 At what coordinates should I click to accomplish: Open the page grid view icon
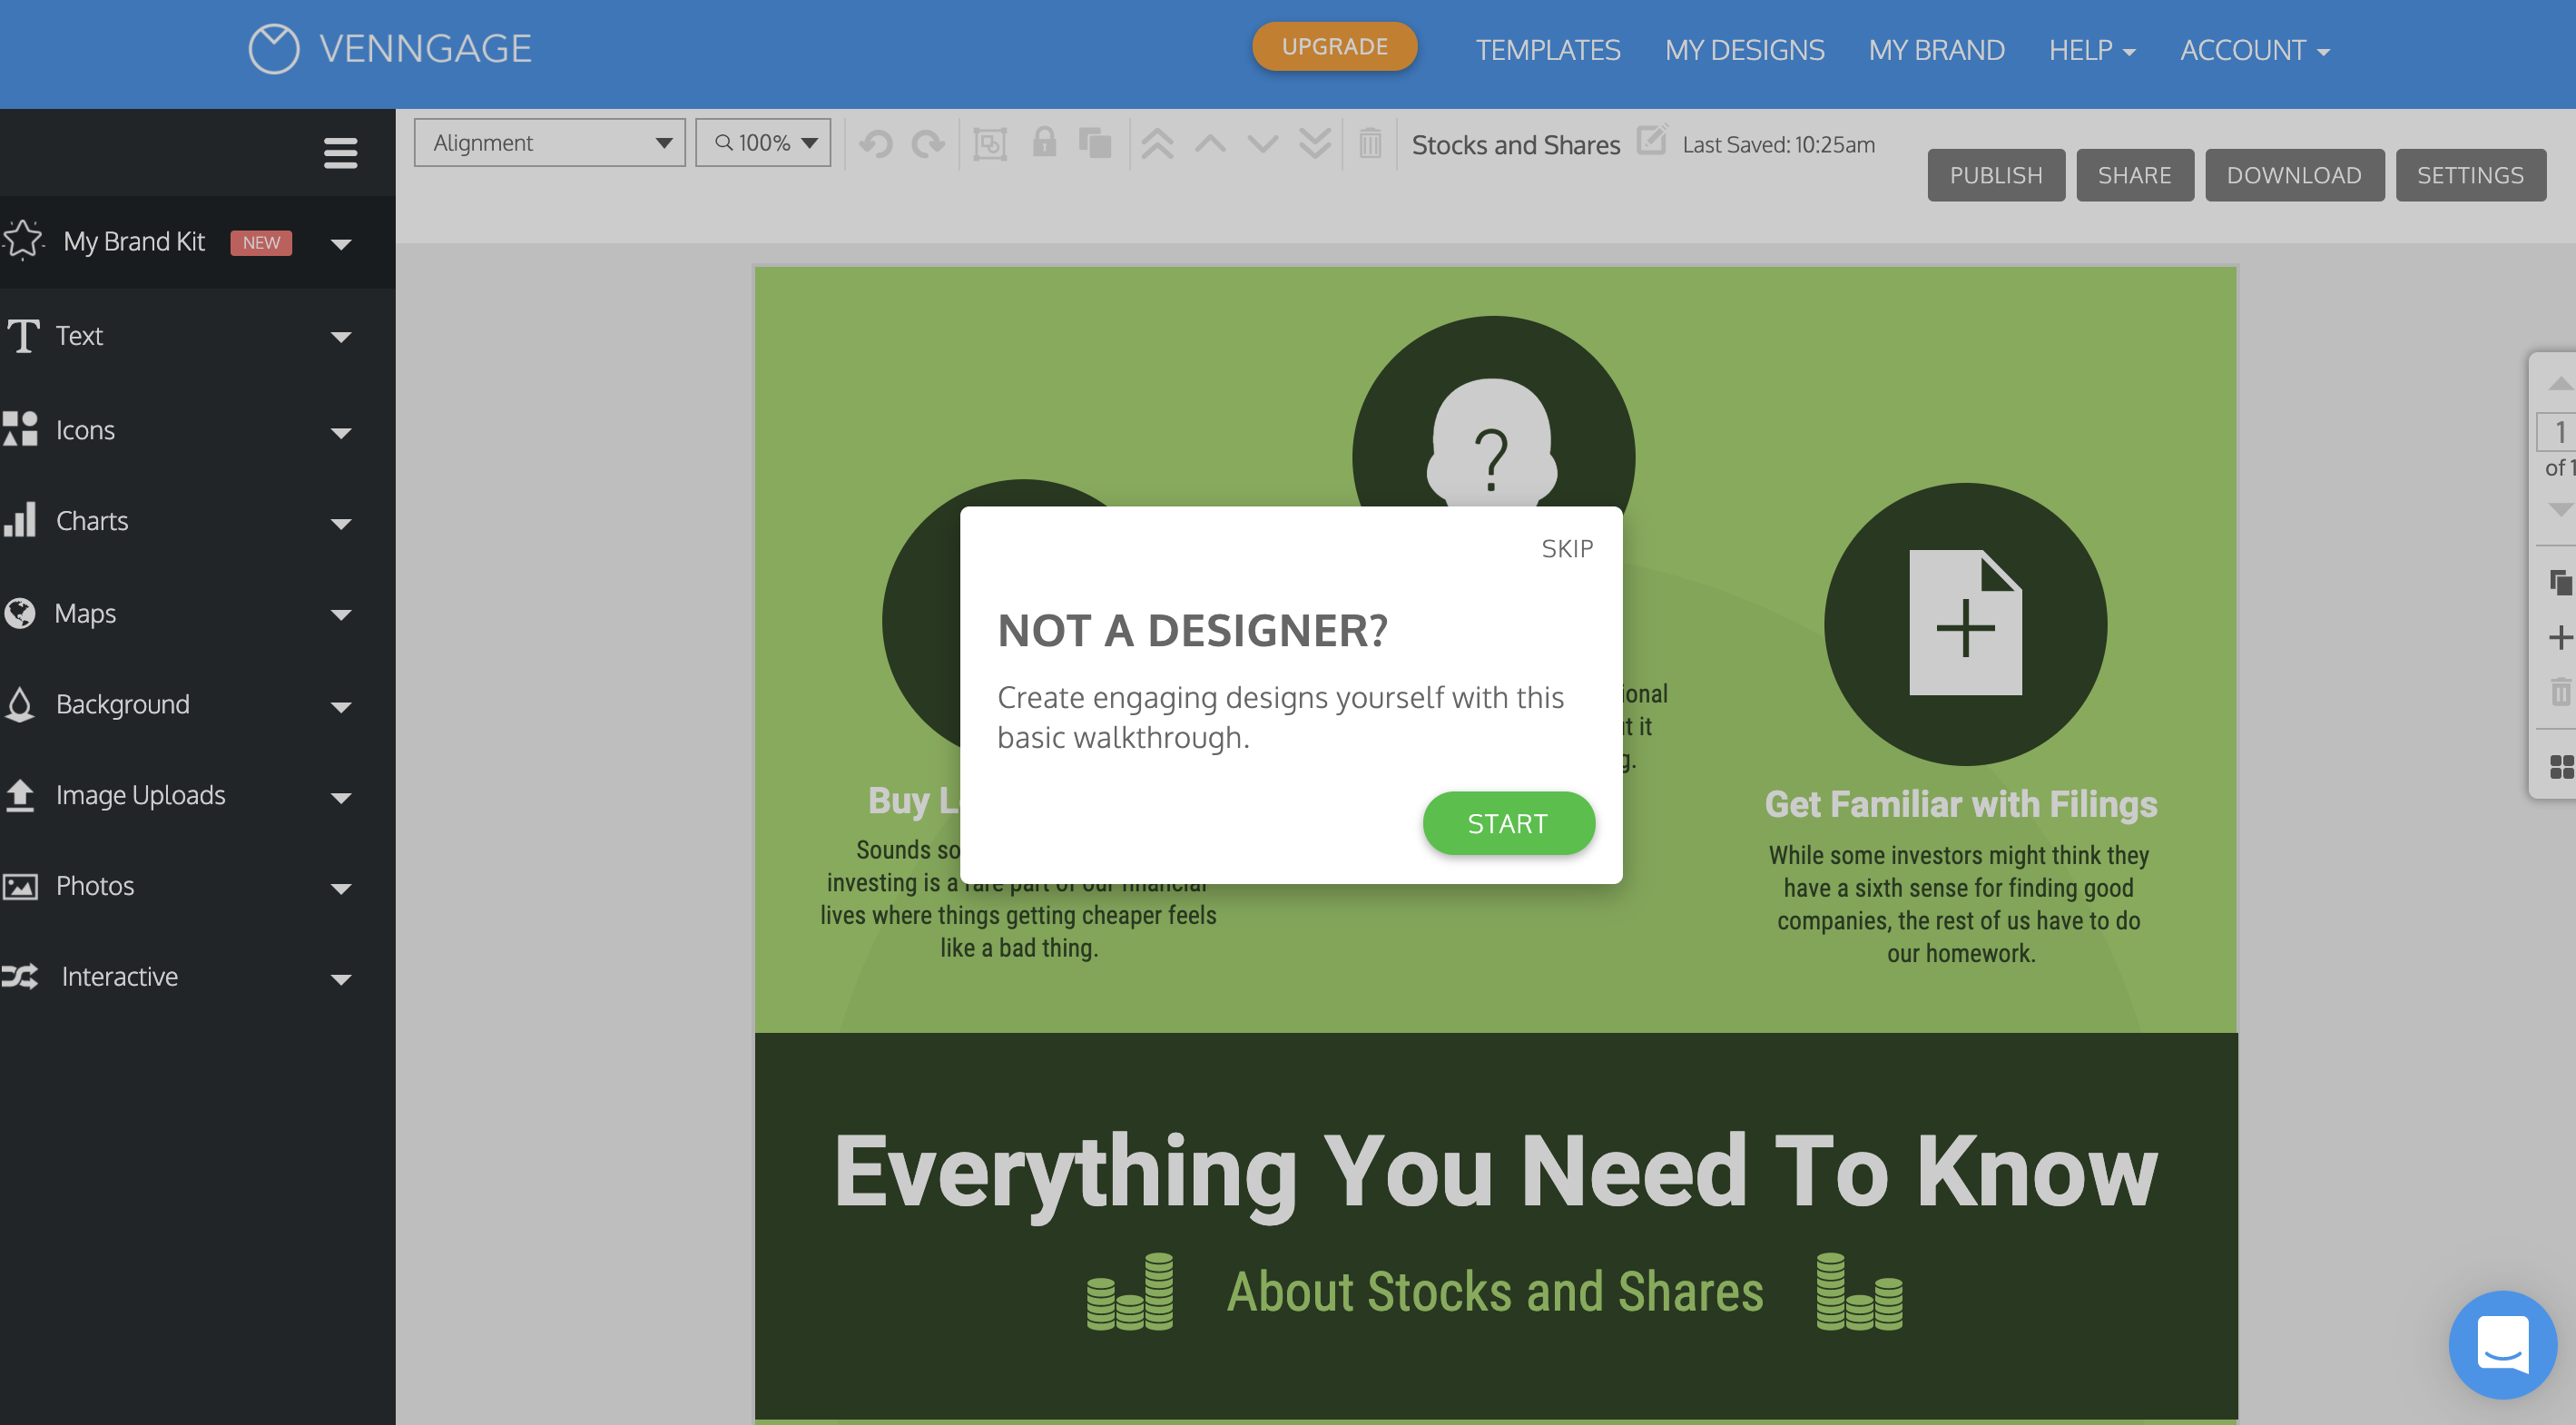click(2561, 767)
